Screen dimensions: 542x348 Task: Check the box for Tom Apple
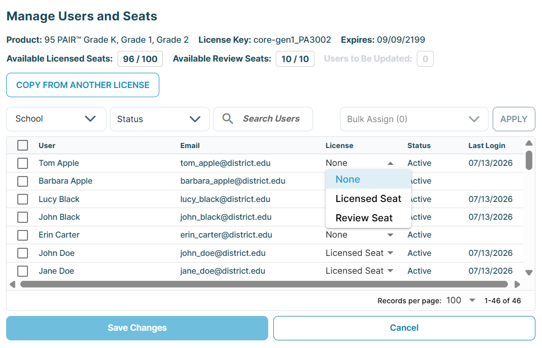point(23,163)
